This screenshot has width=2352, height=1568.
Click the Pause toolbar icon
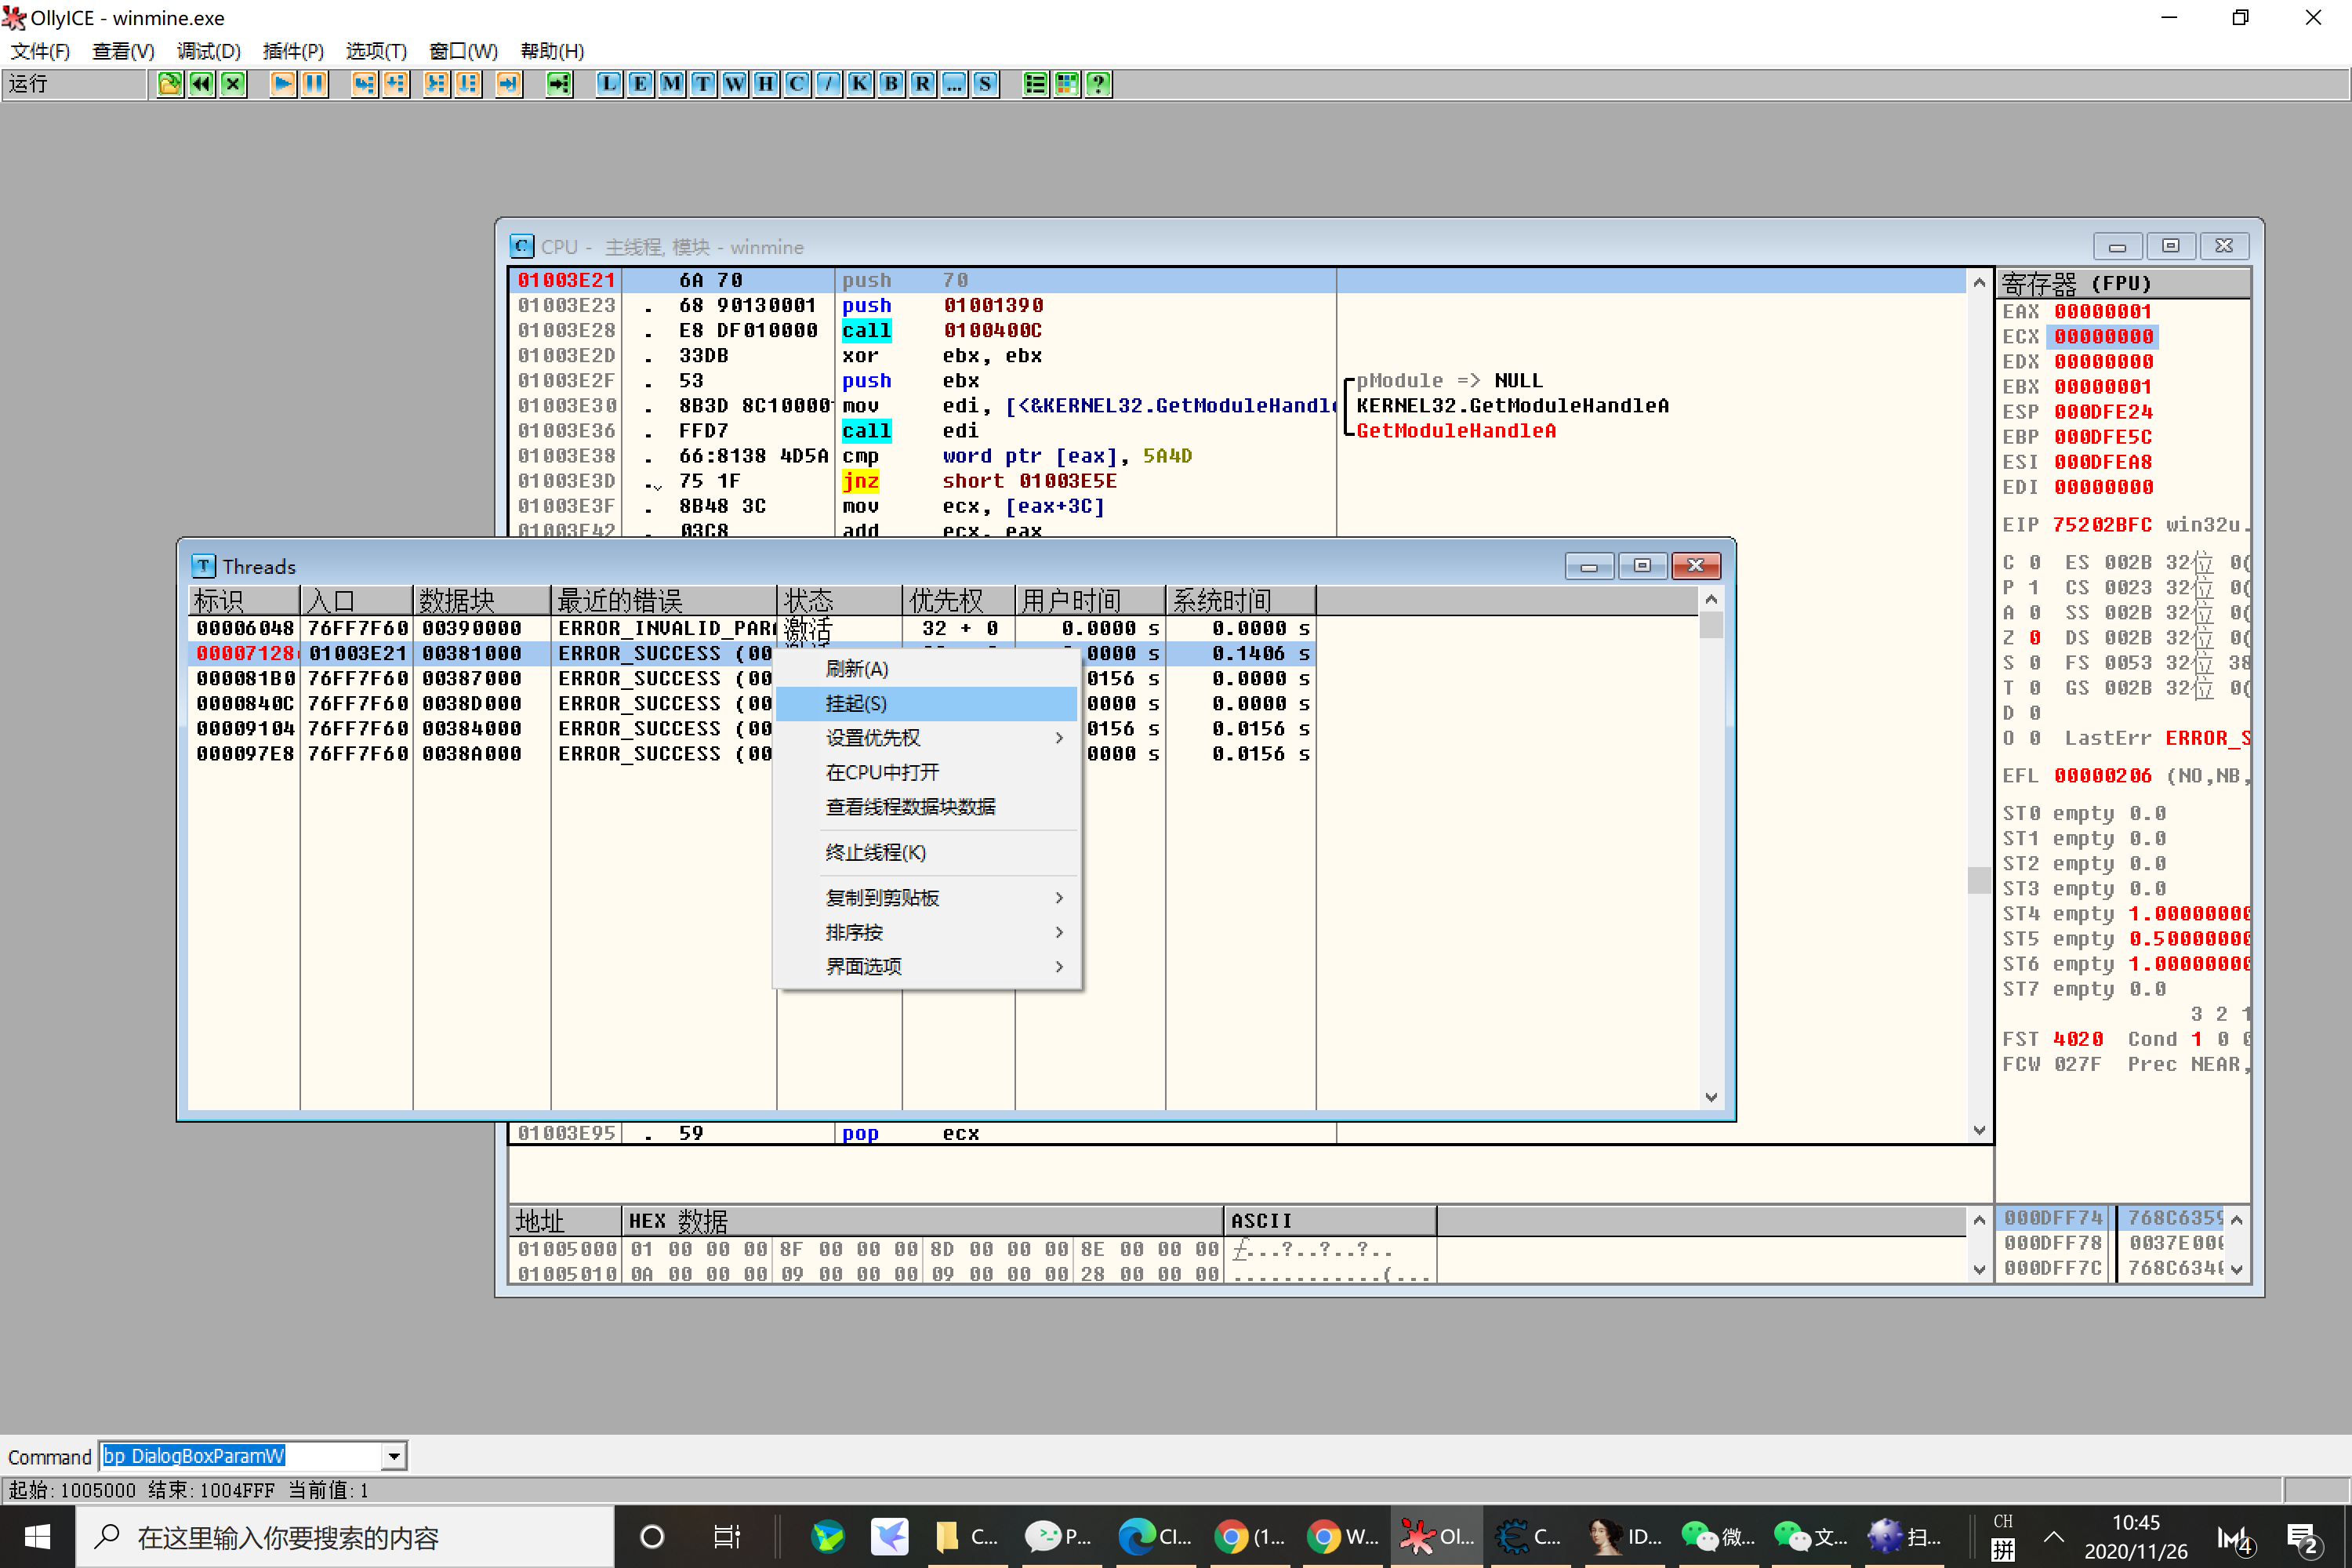315,84
